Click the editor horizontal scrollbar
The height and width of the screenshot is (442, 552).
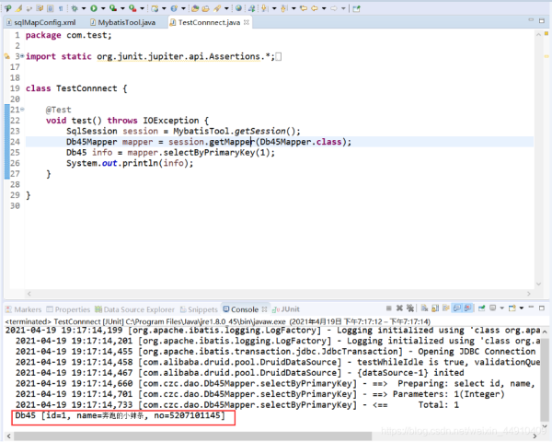coord(279,294)
